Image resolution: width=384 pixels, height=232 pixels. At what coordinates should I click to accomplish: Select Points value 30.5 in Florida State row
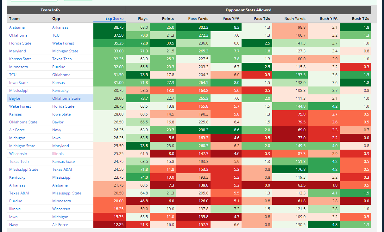point(163,43)
